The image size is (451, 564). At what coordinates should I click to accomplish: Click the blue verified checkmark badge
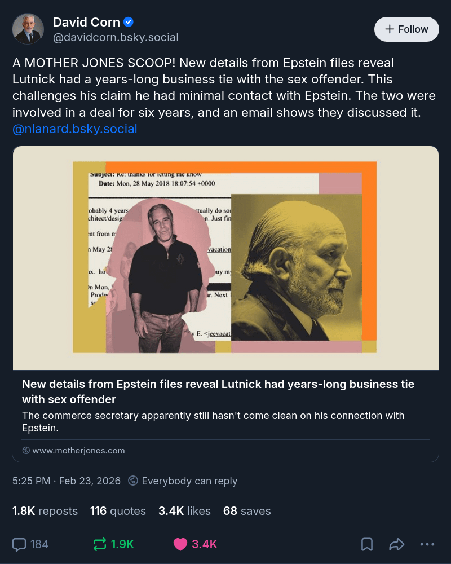129,22
